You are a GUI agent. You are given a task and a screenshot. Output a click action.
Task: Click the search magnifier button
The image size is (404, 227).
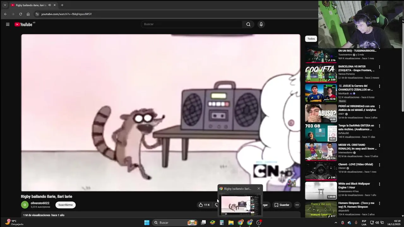click(x=248, y=24)
